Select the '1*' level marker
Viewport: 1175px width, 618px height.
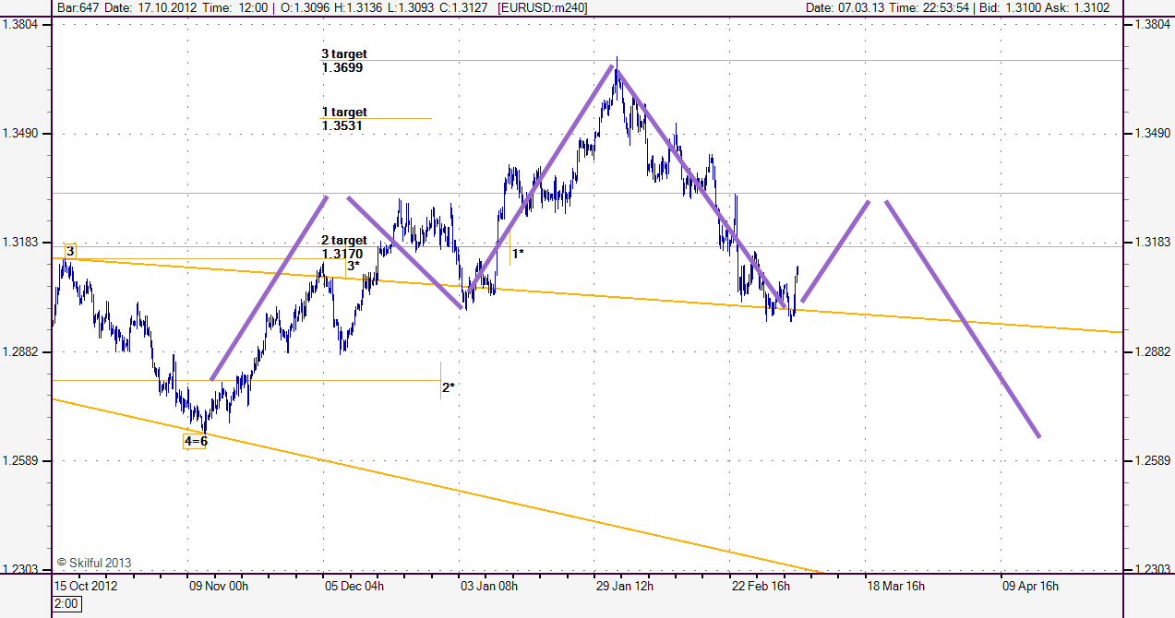point(518,253)
